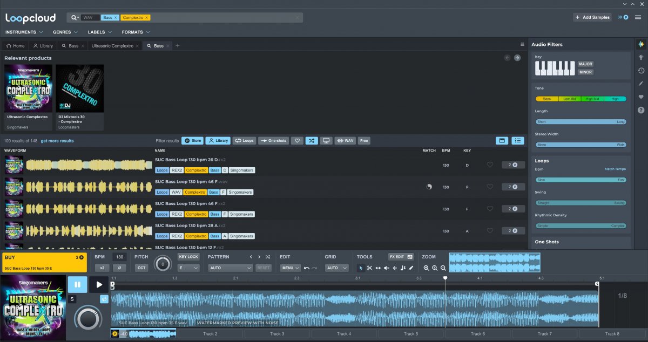
Task: Toggle the Library filter
Action: click(x=218, y=141)
